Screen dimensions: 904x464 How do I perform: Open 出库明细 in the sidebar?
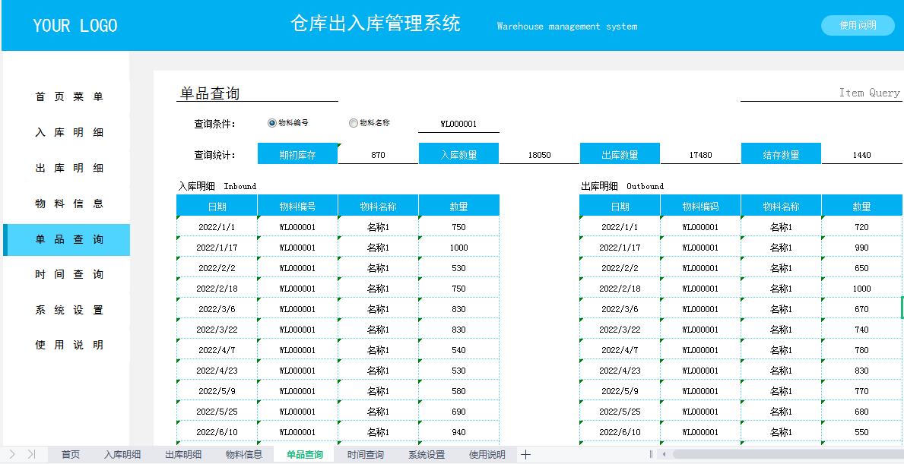tap(69, 168)
